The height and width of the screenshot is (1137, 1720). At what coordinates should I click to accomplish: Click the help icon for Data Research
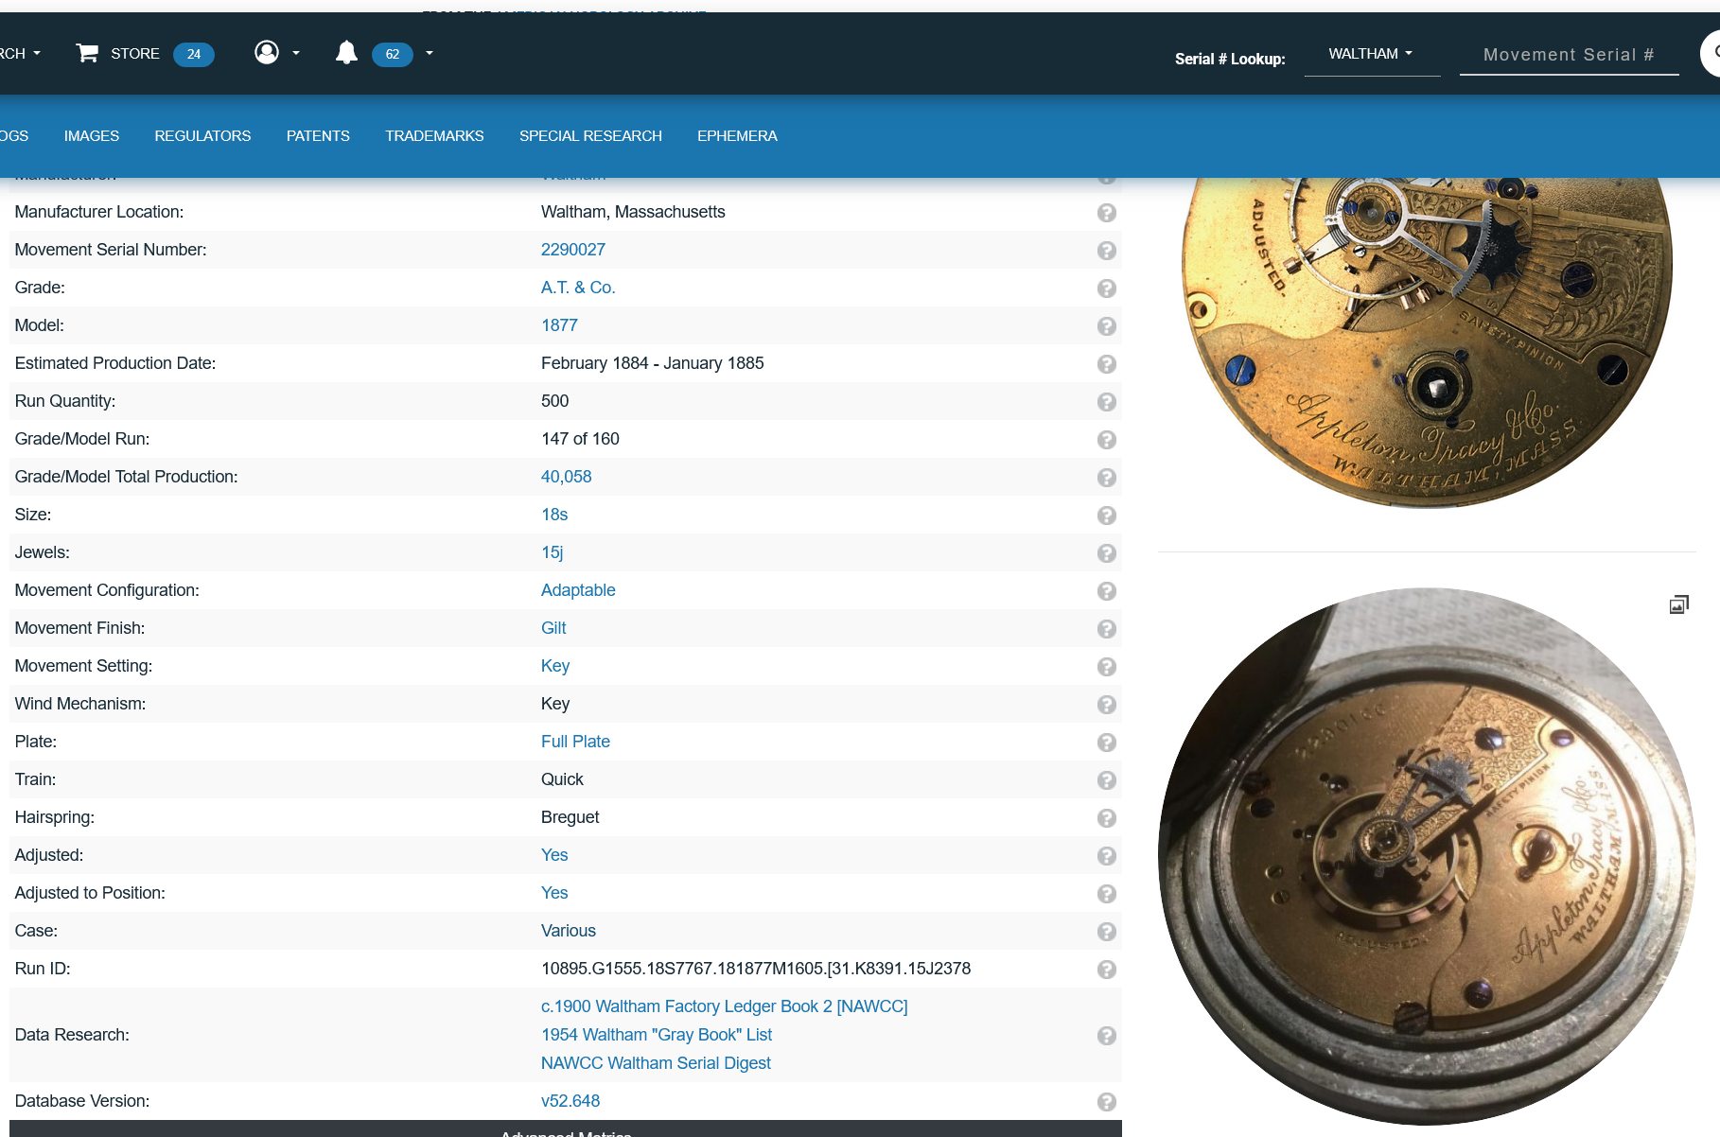1107,1036
